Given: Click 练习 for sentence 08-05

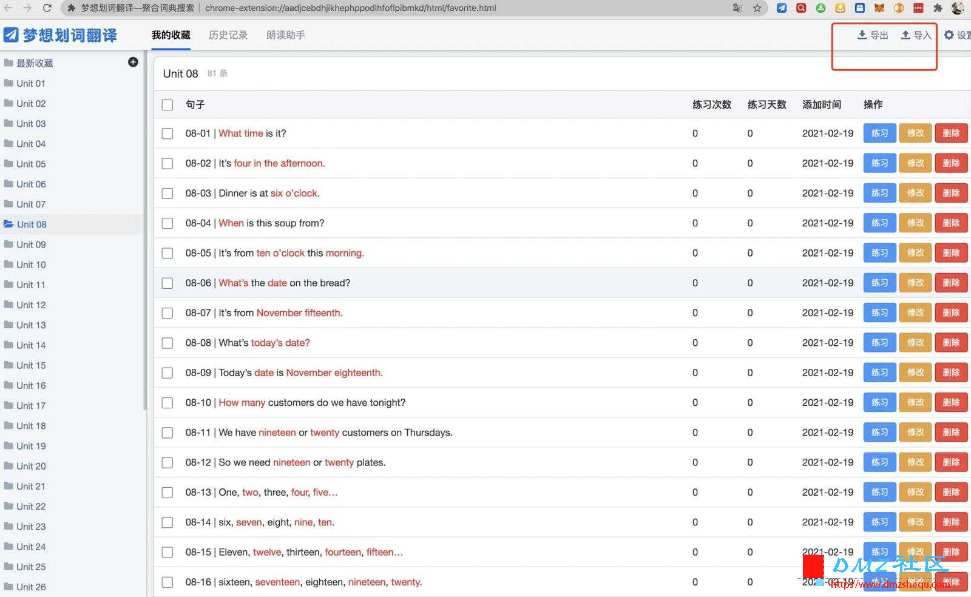Looking at the screenshot, I should [879, 252].
